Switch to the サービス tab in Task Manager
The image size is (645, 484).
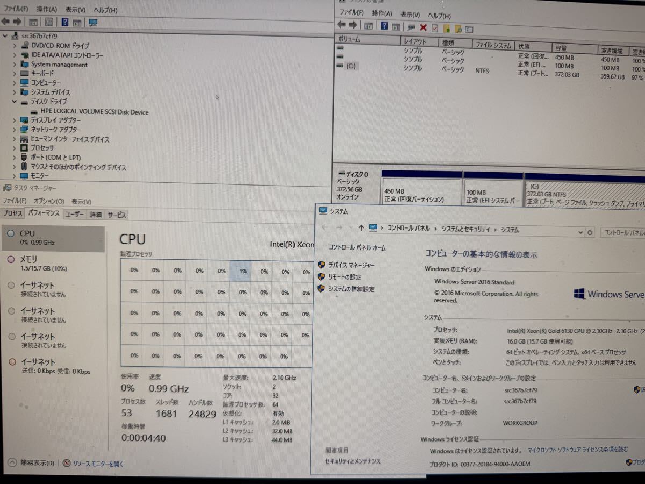click(x=116, y=215)
